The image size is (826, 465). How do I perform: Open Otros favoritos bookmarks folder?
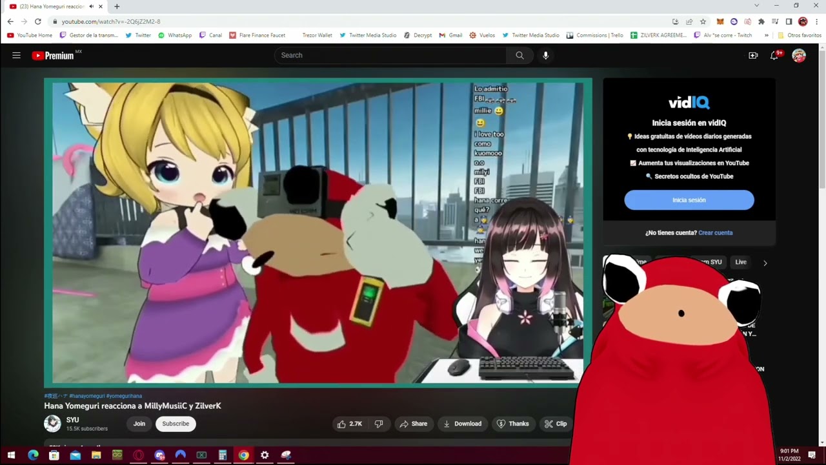[x=800, y=36]
